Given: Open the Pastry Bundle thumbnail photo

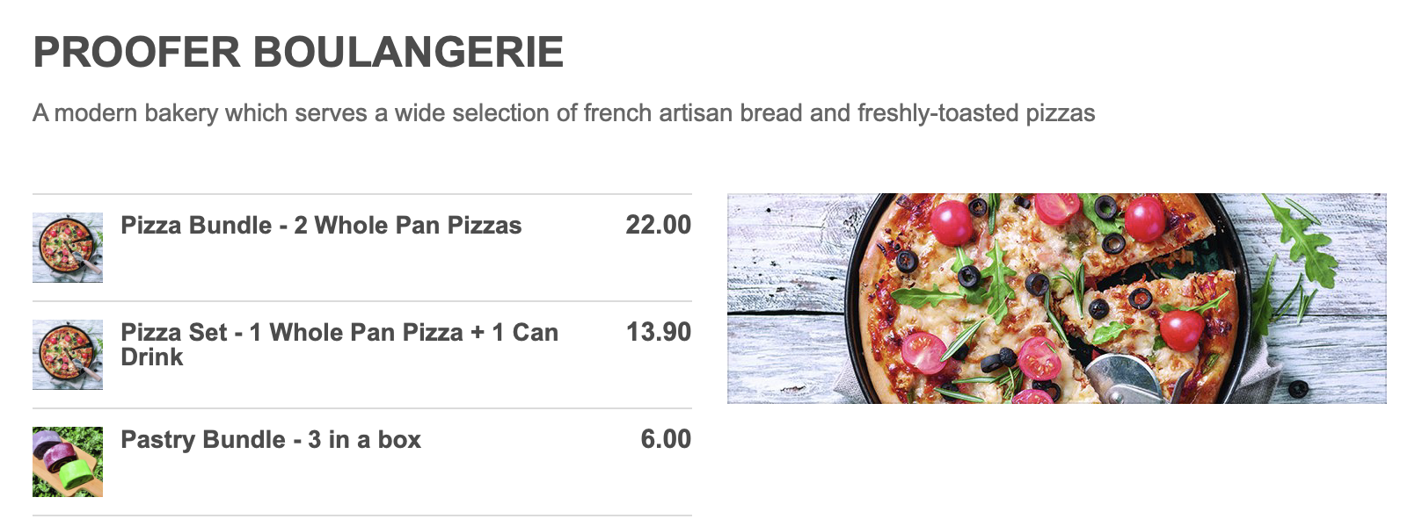Looking at the screenshot, I should point(68,461).
